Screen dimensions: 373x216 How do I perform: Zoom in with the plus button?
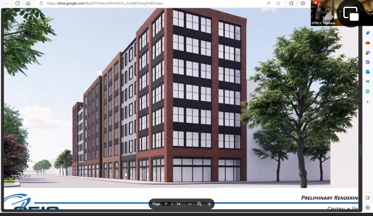[209, 204]
